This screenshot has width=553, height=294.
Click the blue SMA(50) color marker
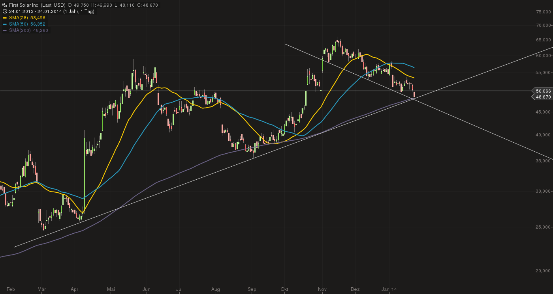pos(5,24)
